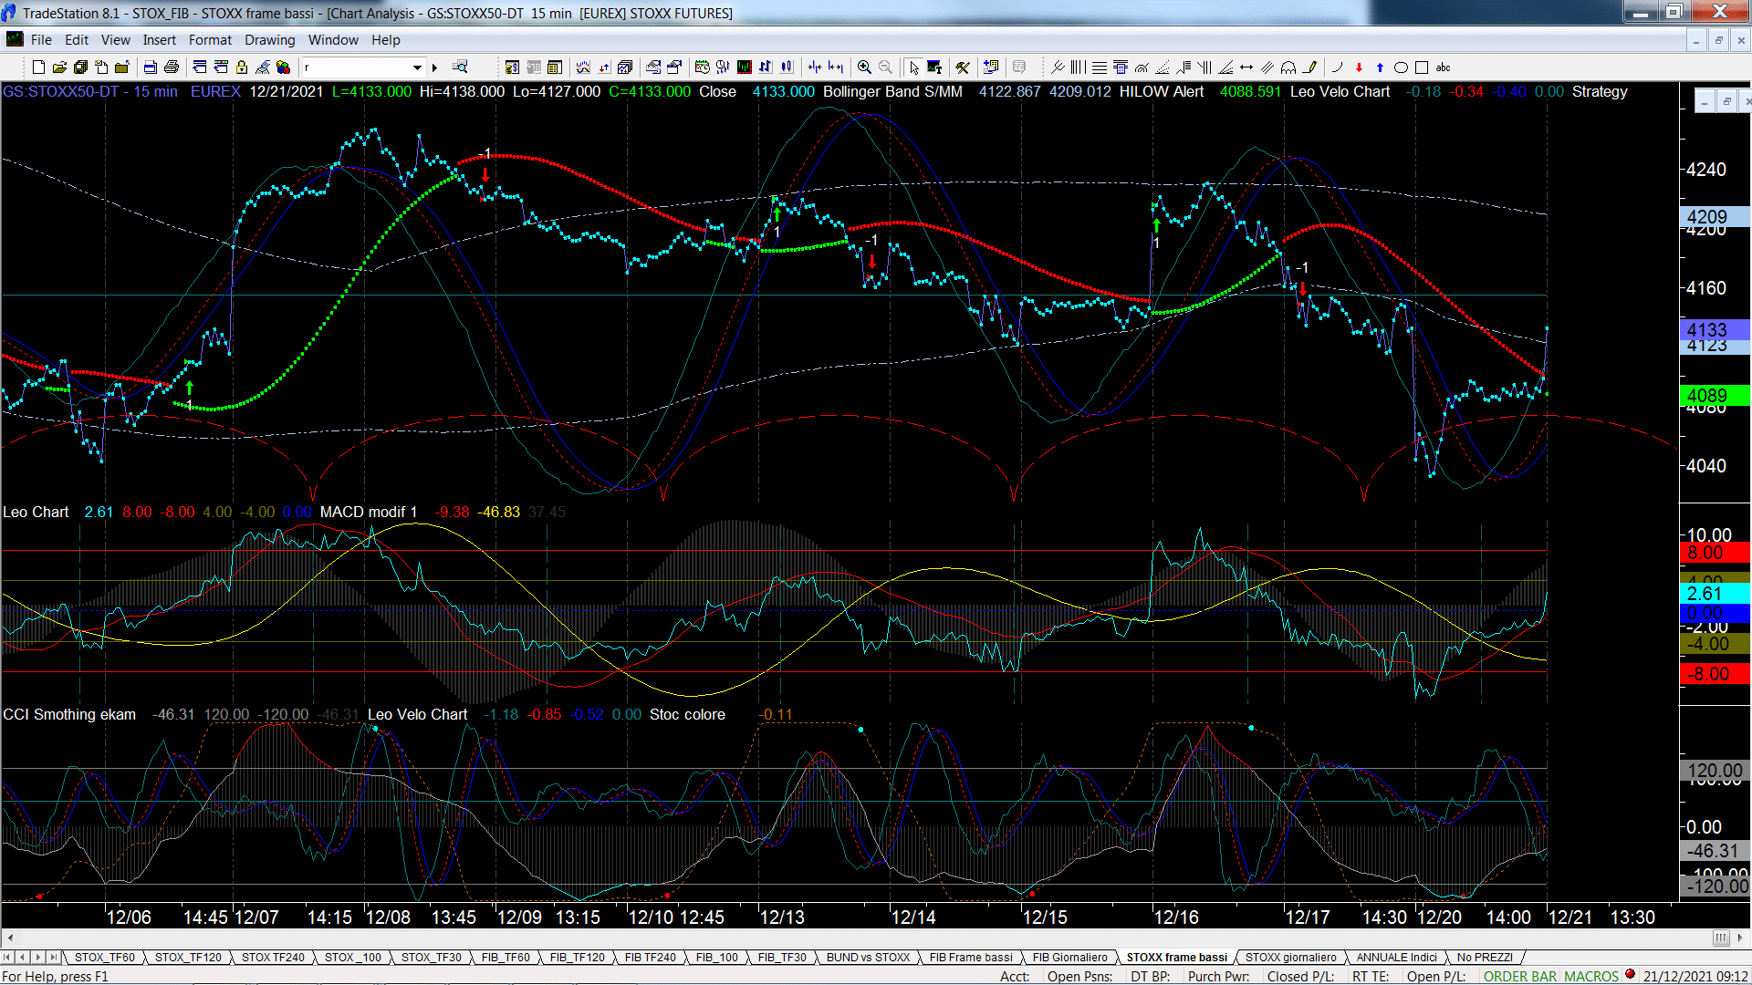Switch to the FIB Giornaliero tab
The image size is (1752, 985).
(x=1069, y=957)
